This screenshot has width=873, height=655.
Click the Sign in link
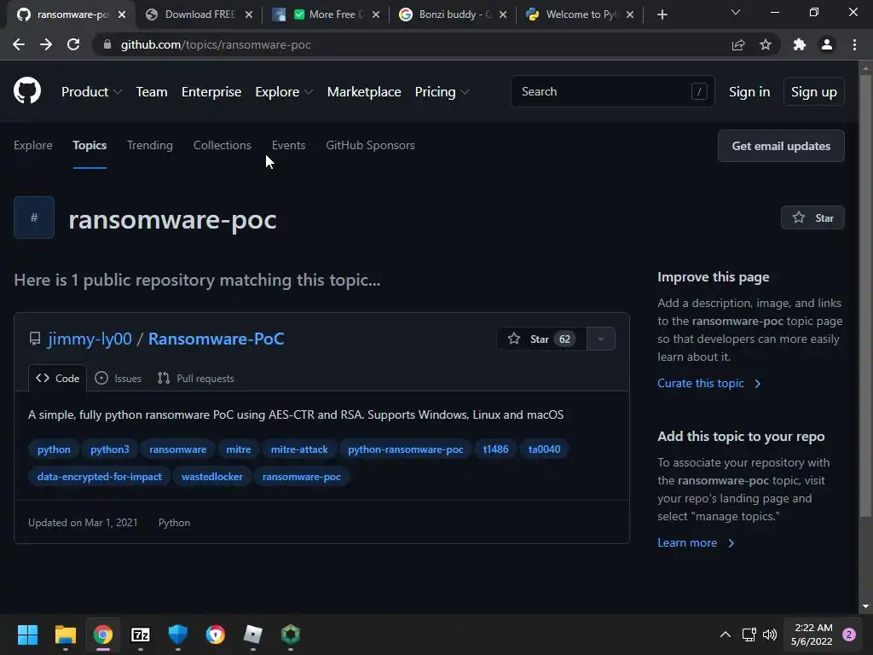(x=749, y=91)
